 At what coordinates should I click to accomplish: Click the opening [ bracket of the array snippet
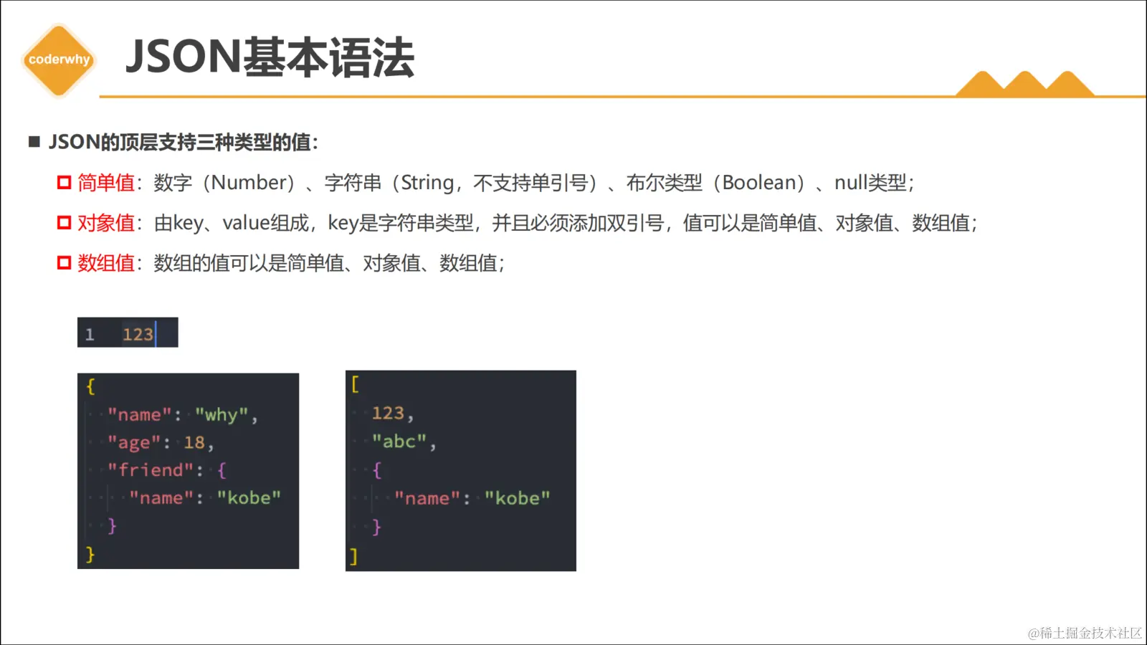point(355,385)
